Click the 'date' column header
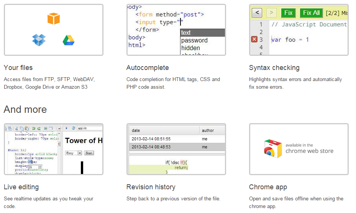 tap(164, 130)
